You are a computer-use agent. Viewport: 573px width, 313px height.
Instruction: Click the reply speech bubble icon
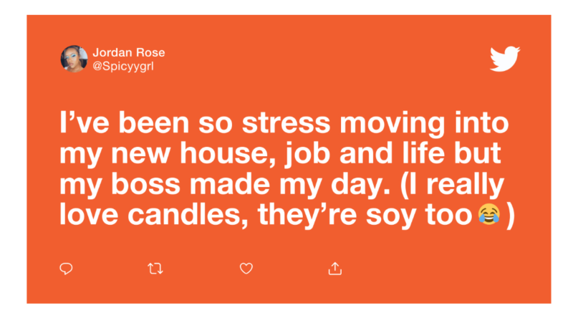[x=66, y=269]
